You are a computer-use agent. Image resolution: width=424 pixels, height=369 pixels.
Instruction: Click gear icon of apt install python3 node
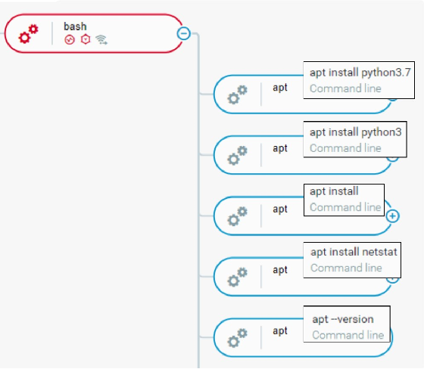click(x=238, y=156)
